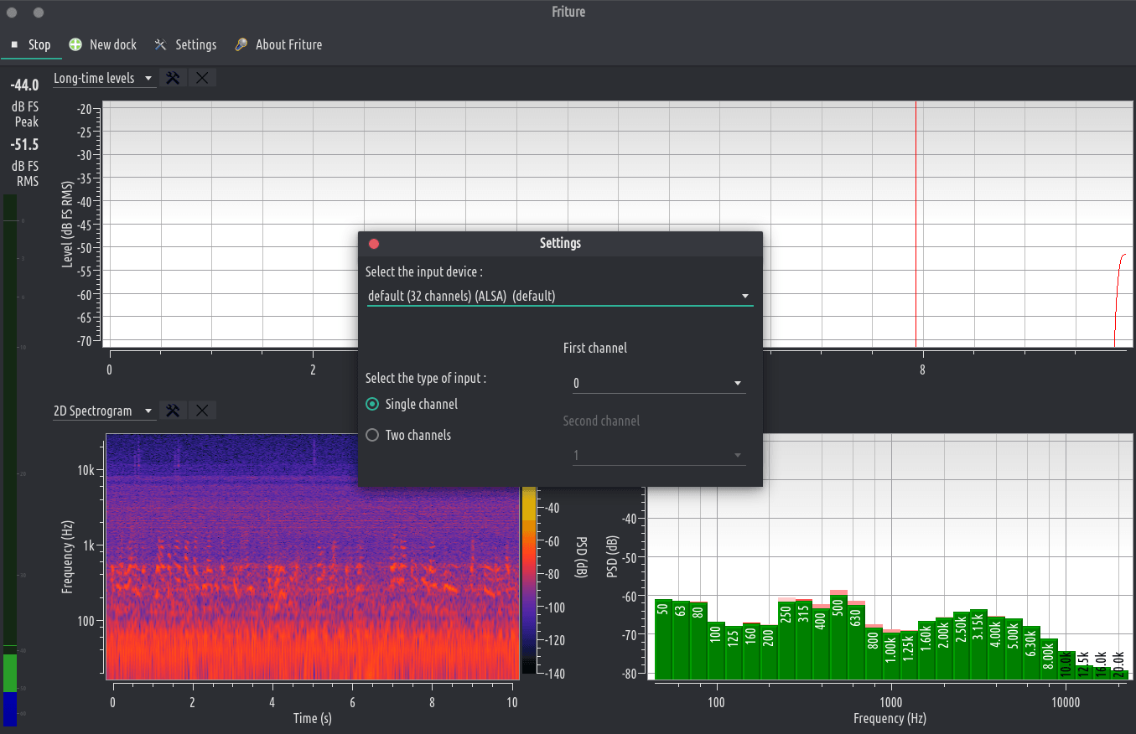Click the 1.00k octave band bar
The width and height of the screenshot is (1136, 734).
point(891,654)
